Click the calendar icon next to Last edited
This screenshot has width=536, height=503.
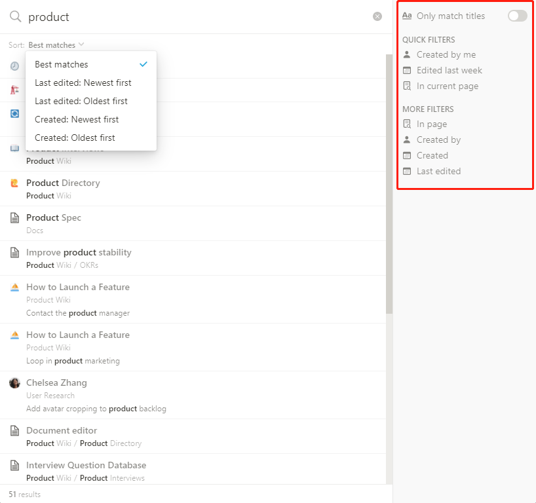click(x=407, y=171)
